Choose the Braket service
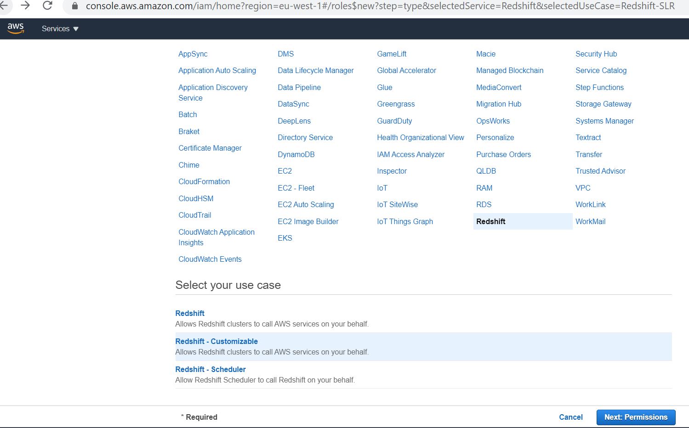 tap(189, 131)
